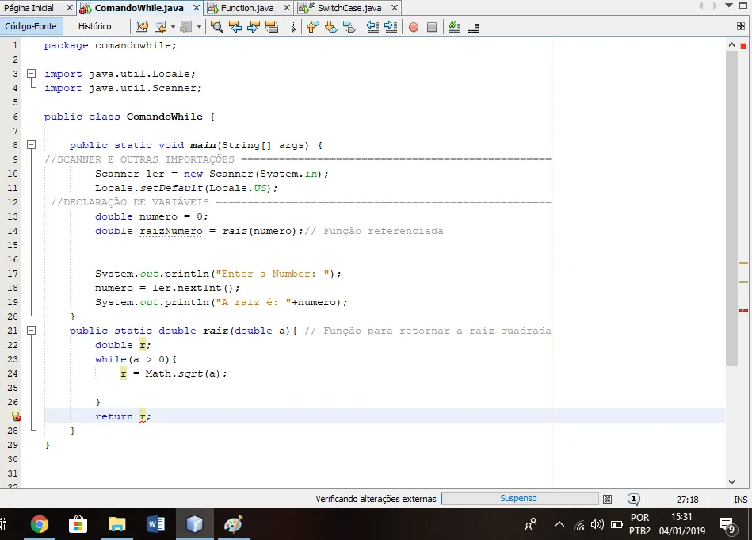Screen dimensions: 752x540
Task: Click the Shift Line Left icon
Action: [372, 27]
